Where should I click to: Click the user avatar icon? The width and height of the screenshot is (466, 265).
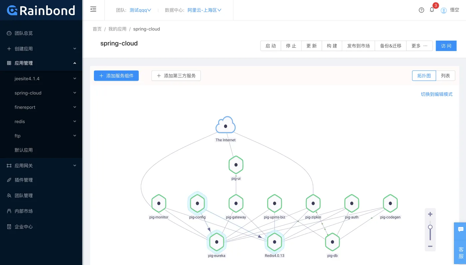pos(444,10)
